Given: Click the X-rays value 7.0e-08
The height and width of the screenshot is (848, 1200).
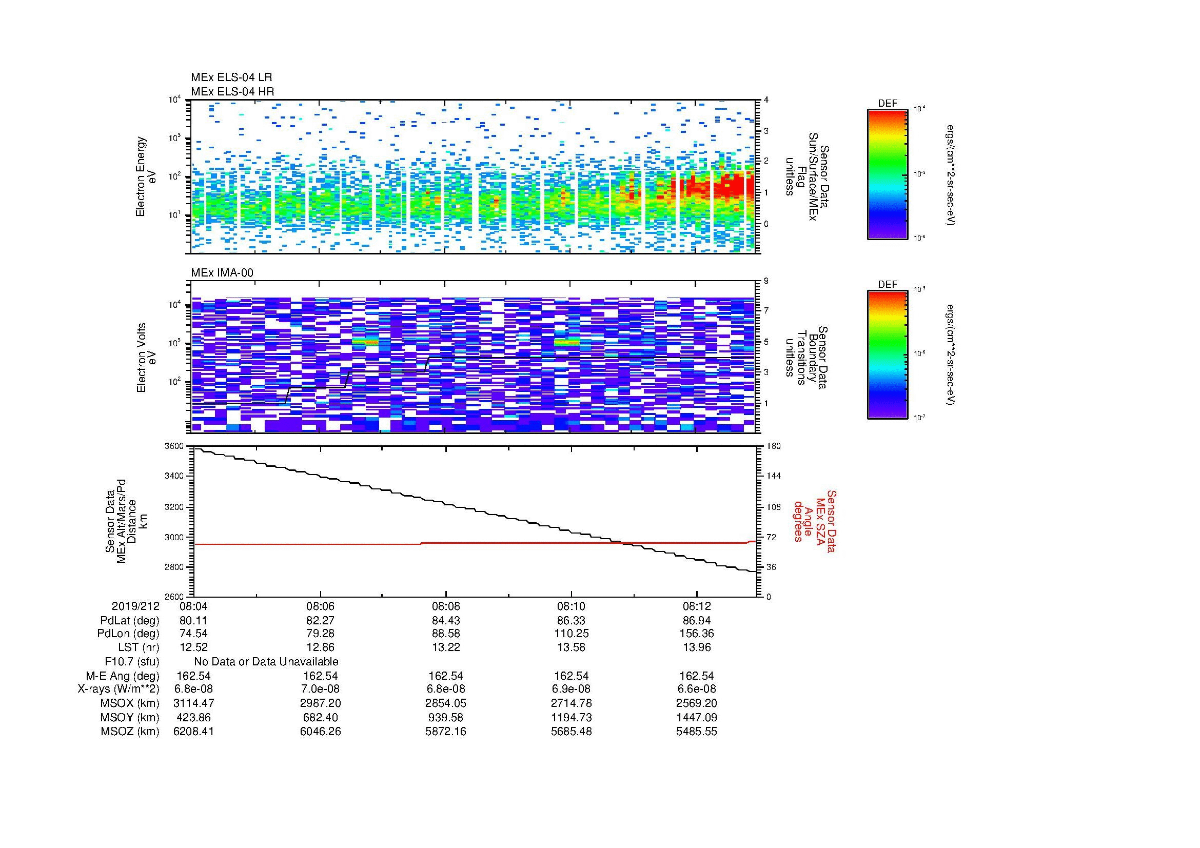Looking at the screenshot, I should point(320,689).
